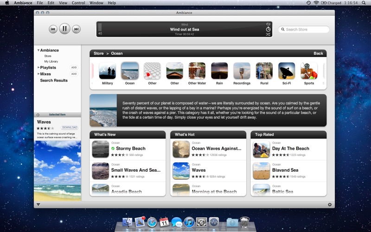
Task: Select the Other category with the boat
Action: (x=175, y=71)
